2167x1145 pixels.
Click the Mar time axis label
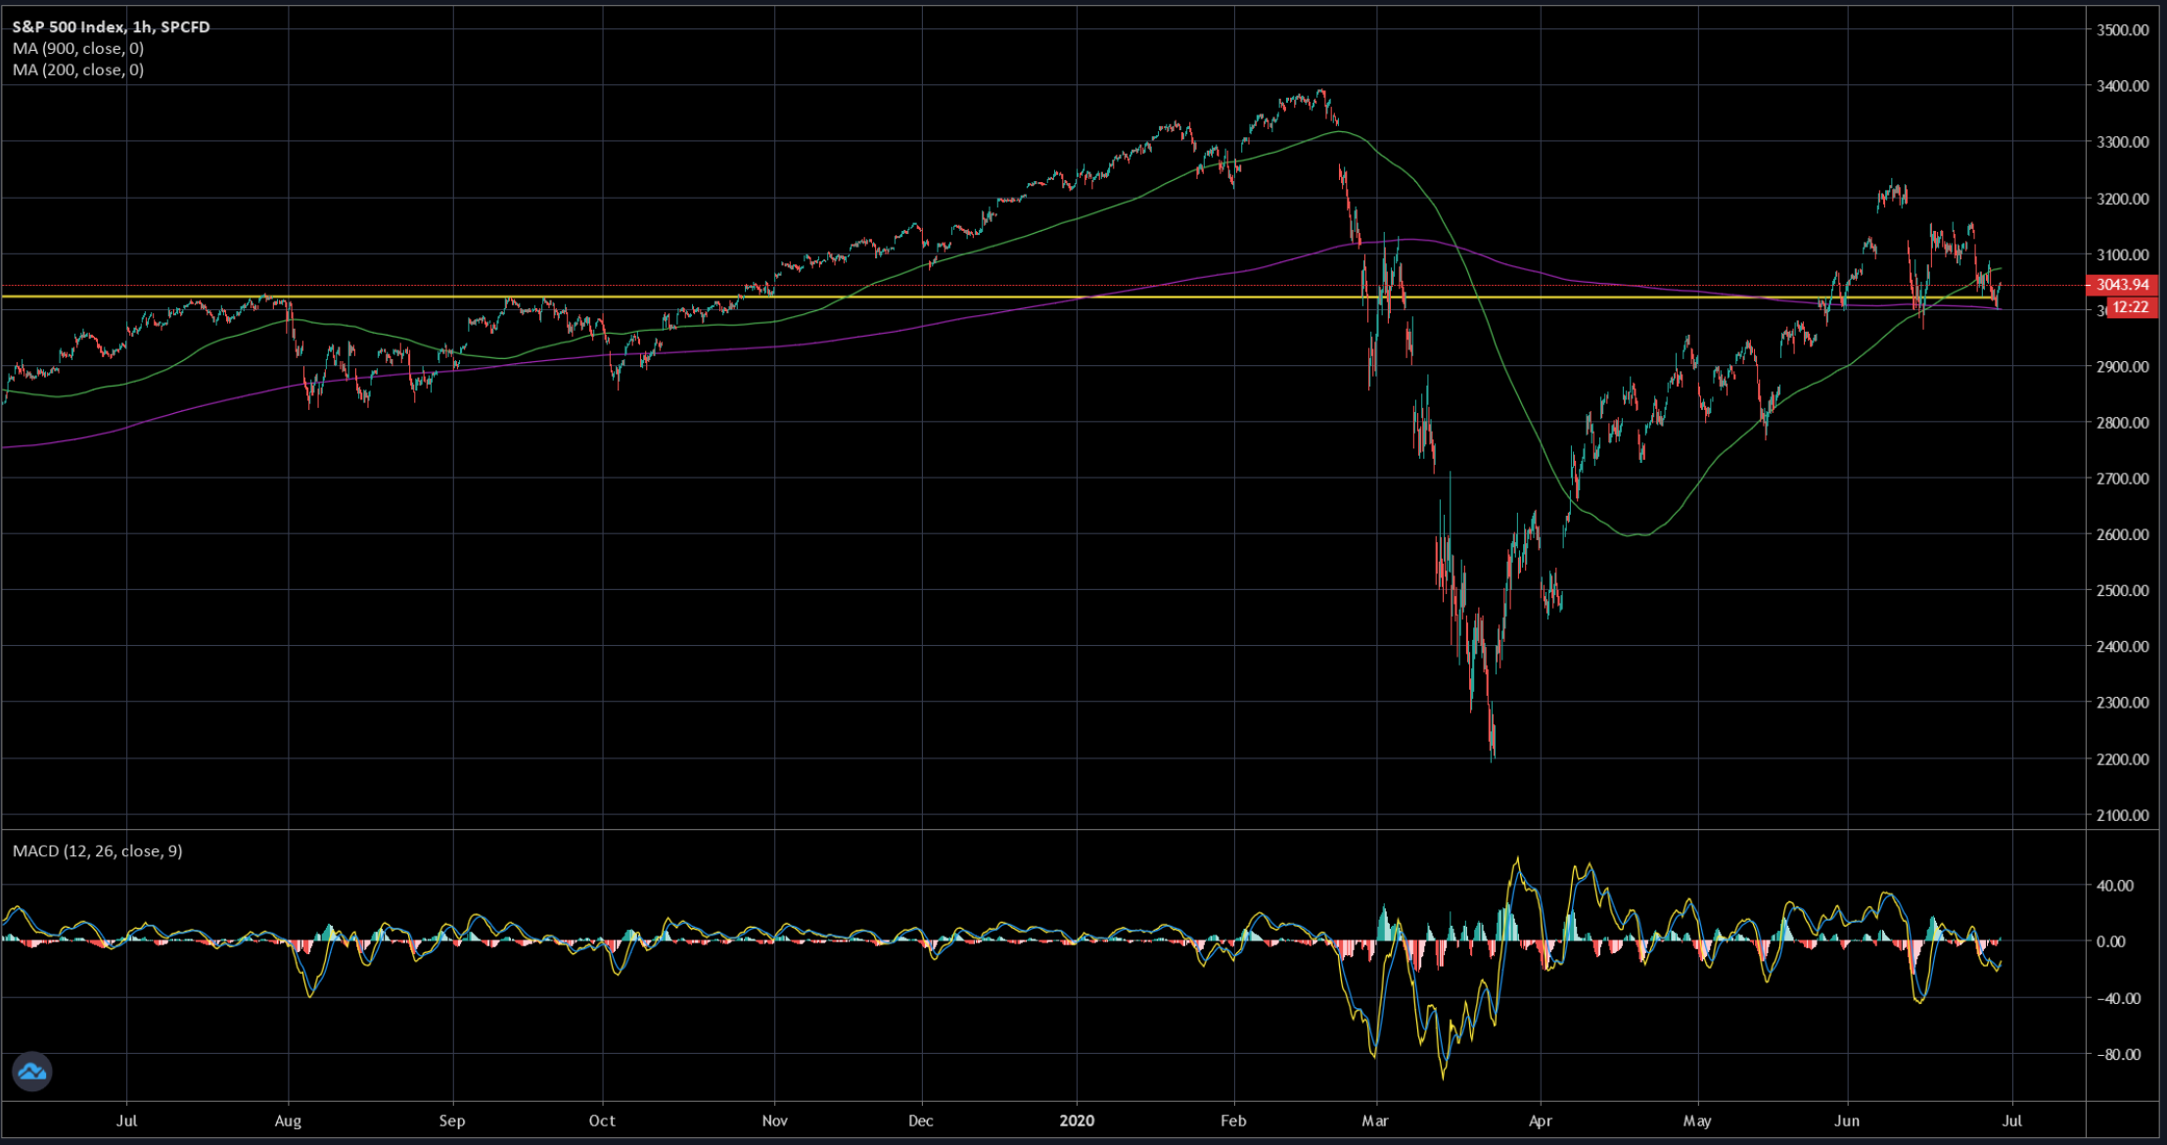pyautogui.click(x=1375, y=1121)
